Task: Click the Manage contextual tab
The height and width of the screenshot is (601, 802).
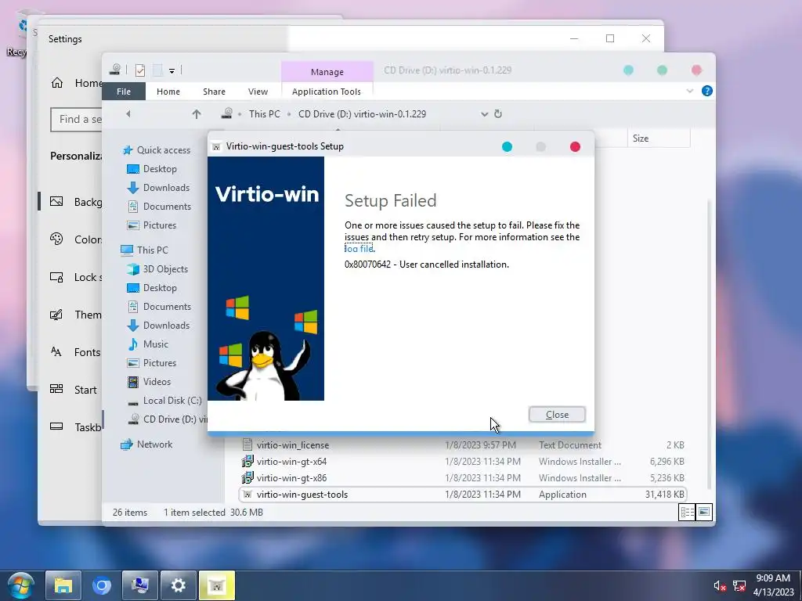Action: click(x=327, y=72)
